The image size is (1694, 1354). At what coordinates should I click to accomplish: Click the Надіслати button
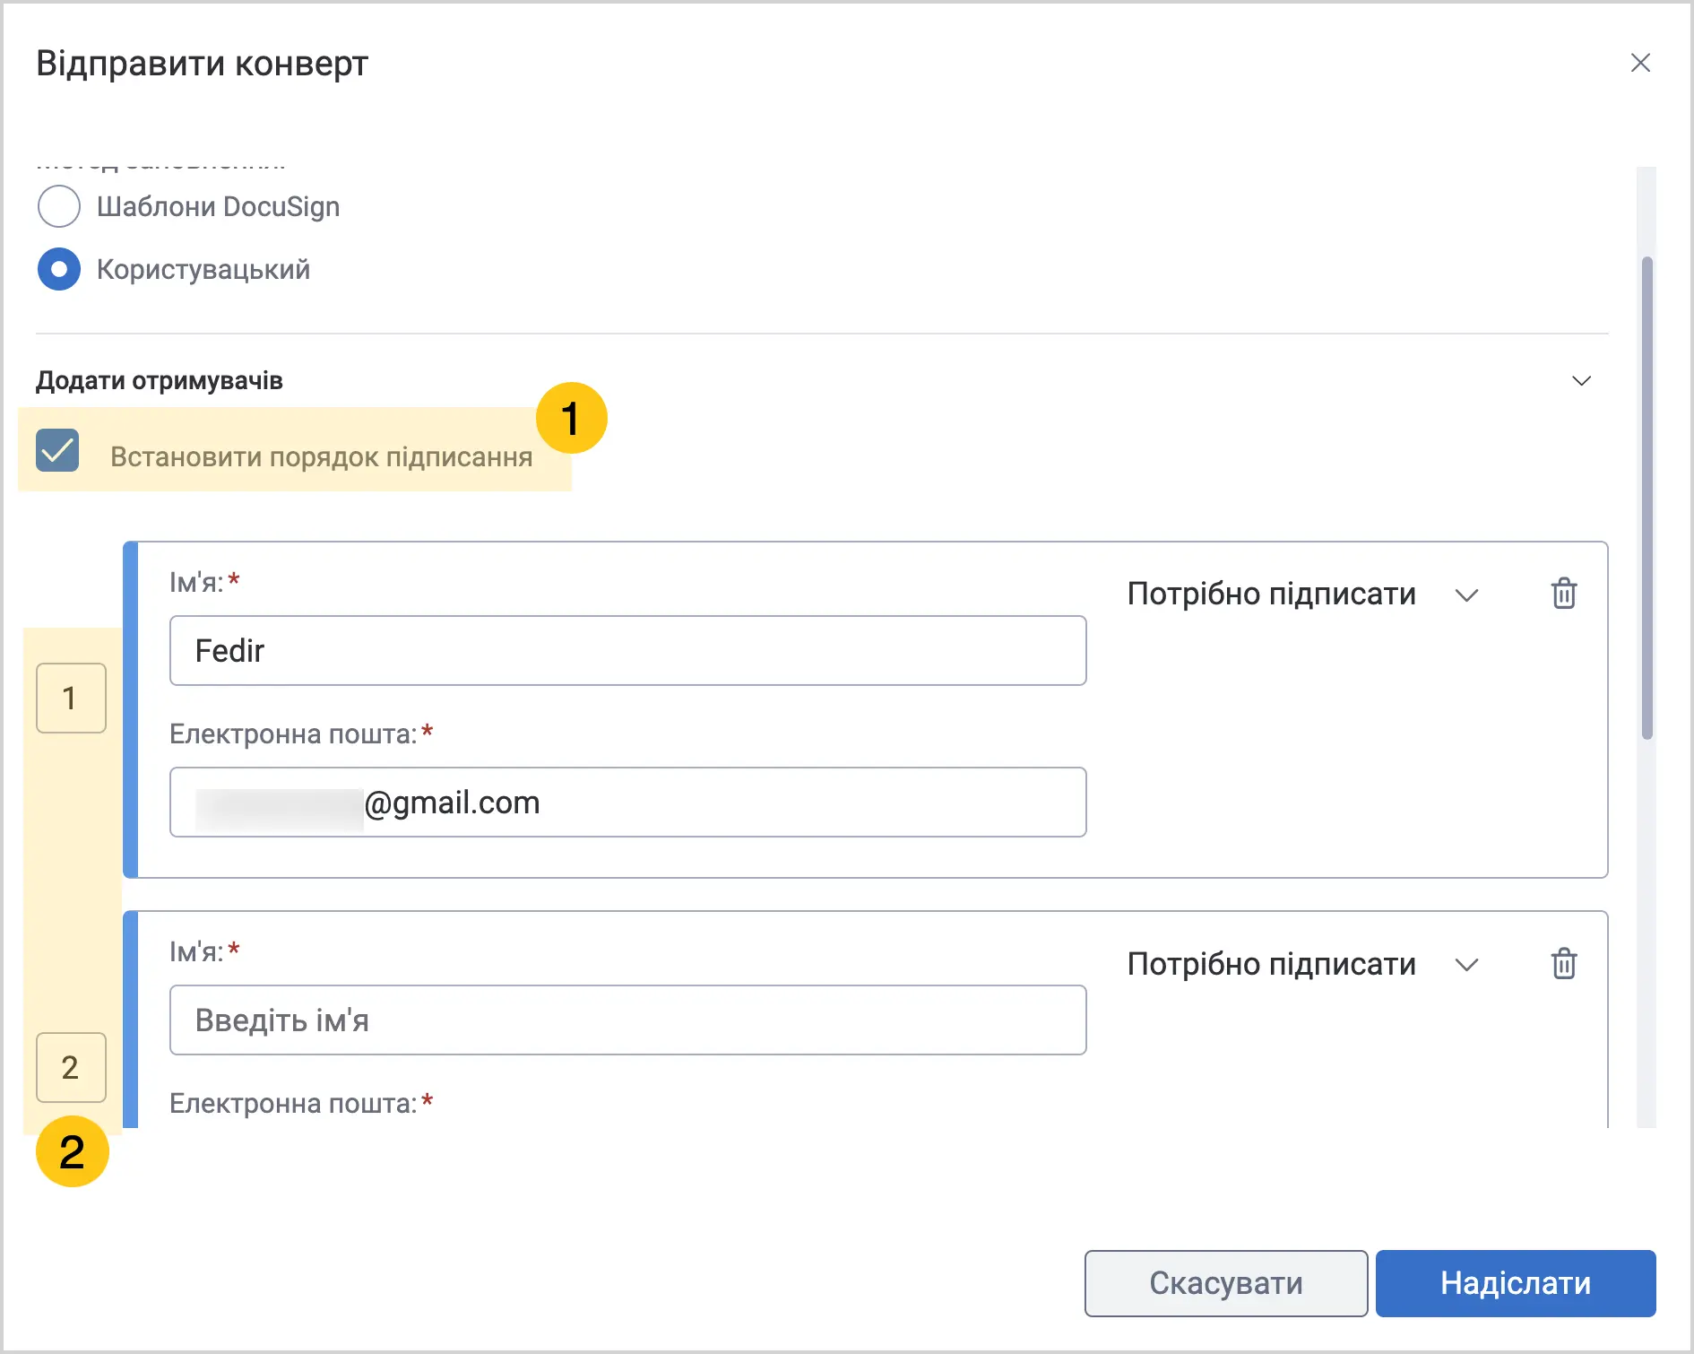[x=1516, y=1283]
